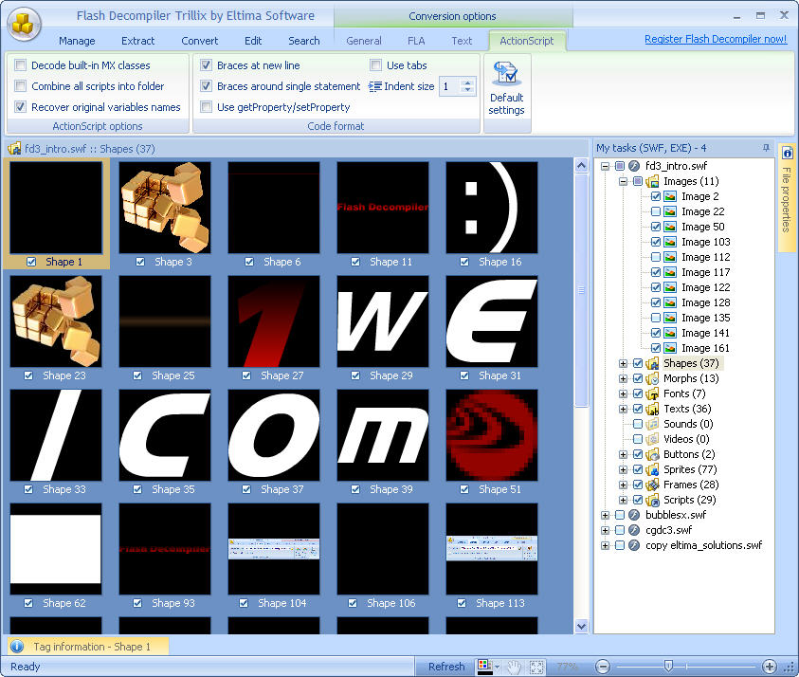
Task: Enable Use getProperty/setProperty option
Action: click(x=206, y=107)
